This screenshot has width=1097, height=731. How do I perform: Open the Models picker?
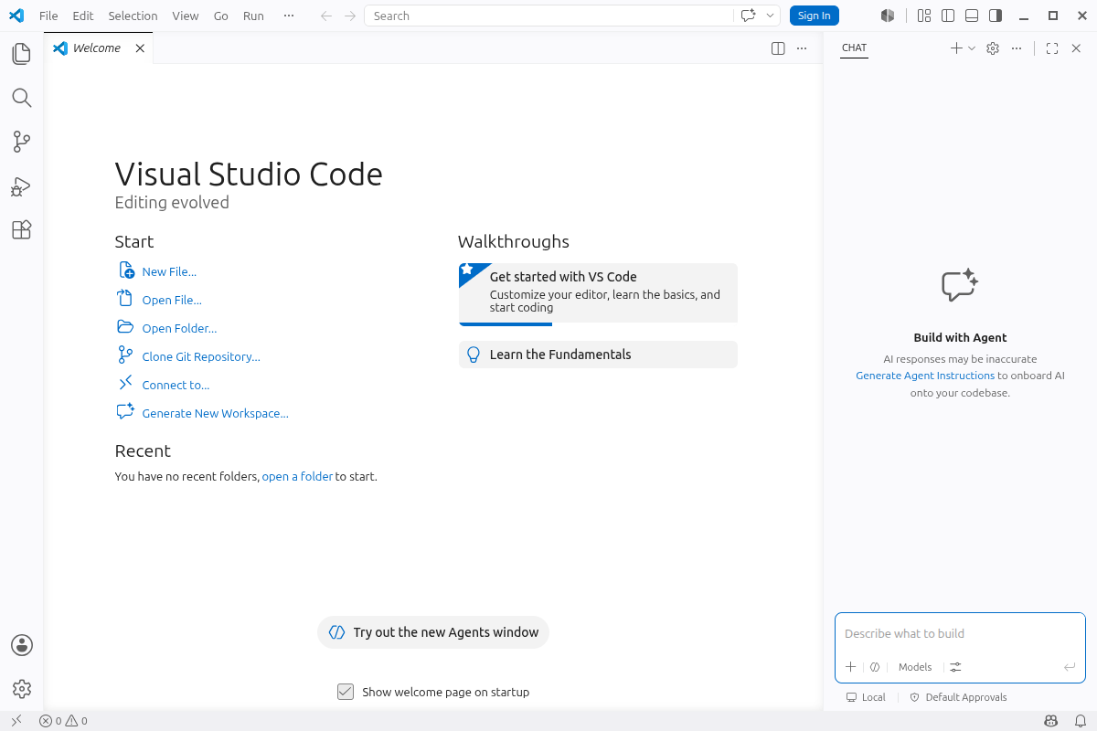(x=915, y=667)
